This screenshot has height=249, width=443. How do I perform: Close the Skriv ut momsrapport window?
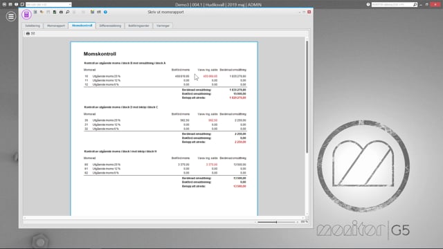[x=309, y=12]
